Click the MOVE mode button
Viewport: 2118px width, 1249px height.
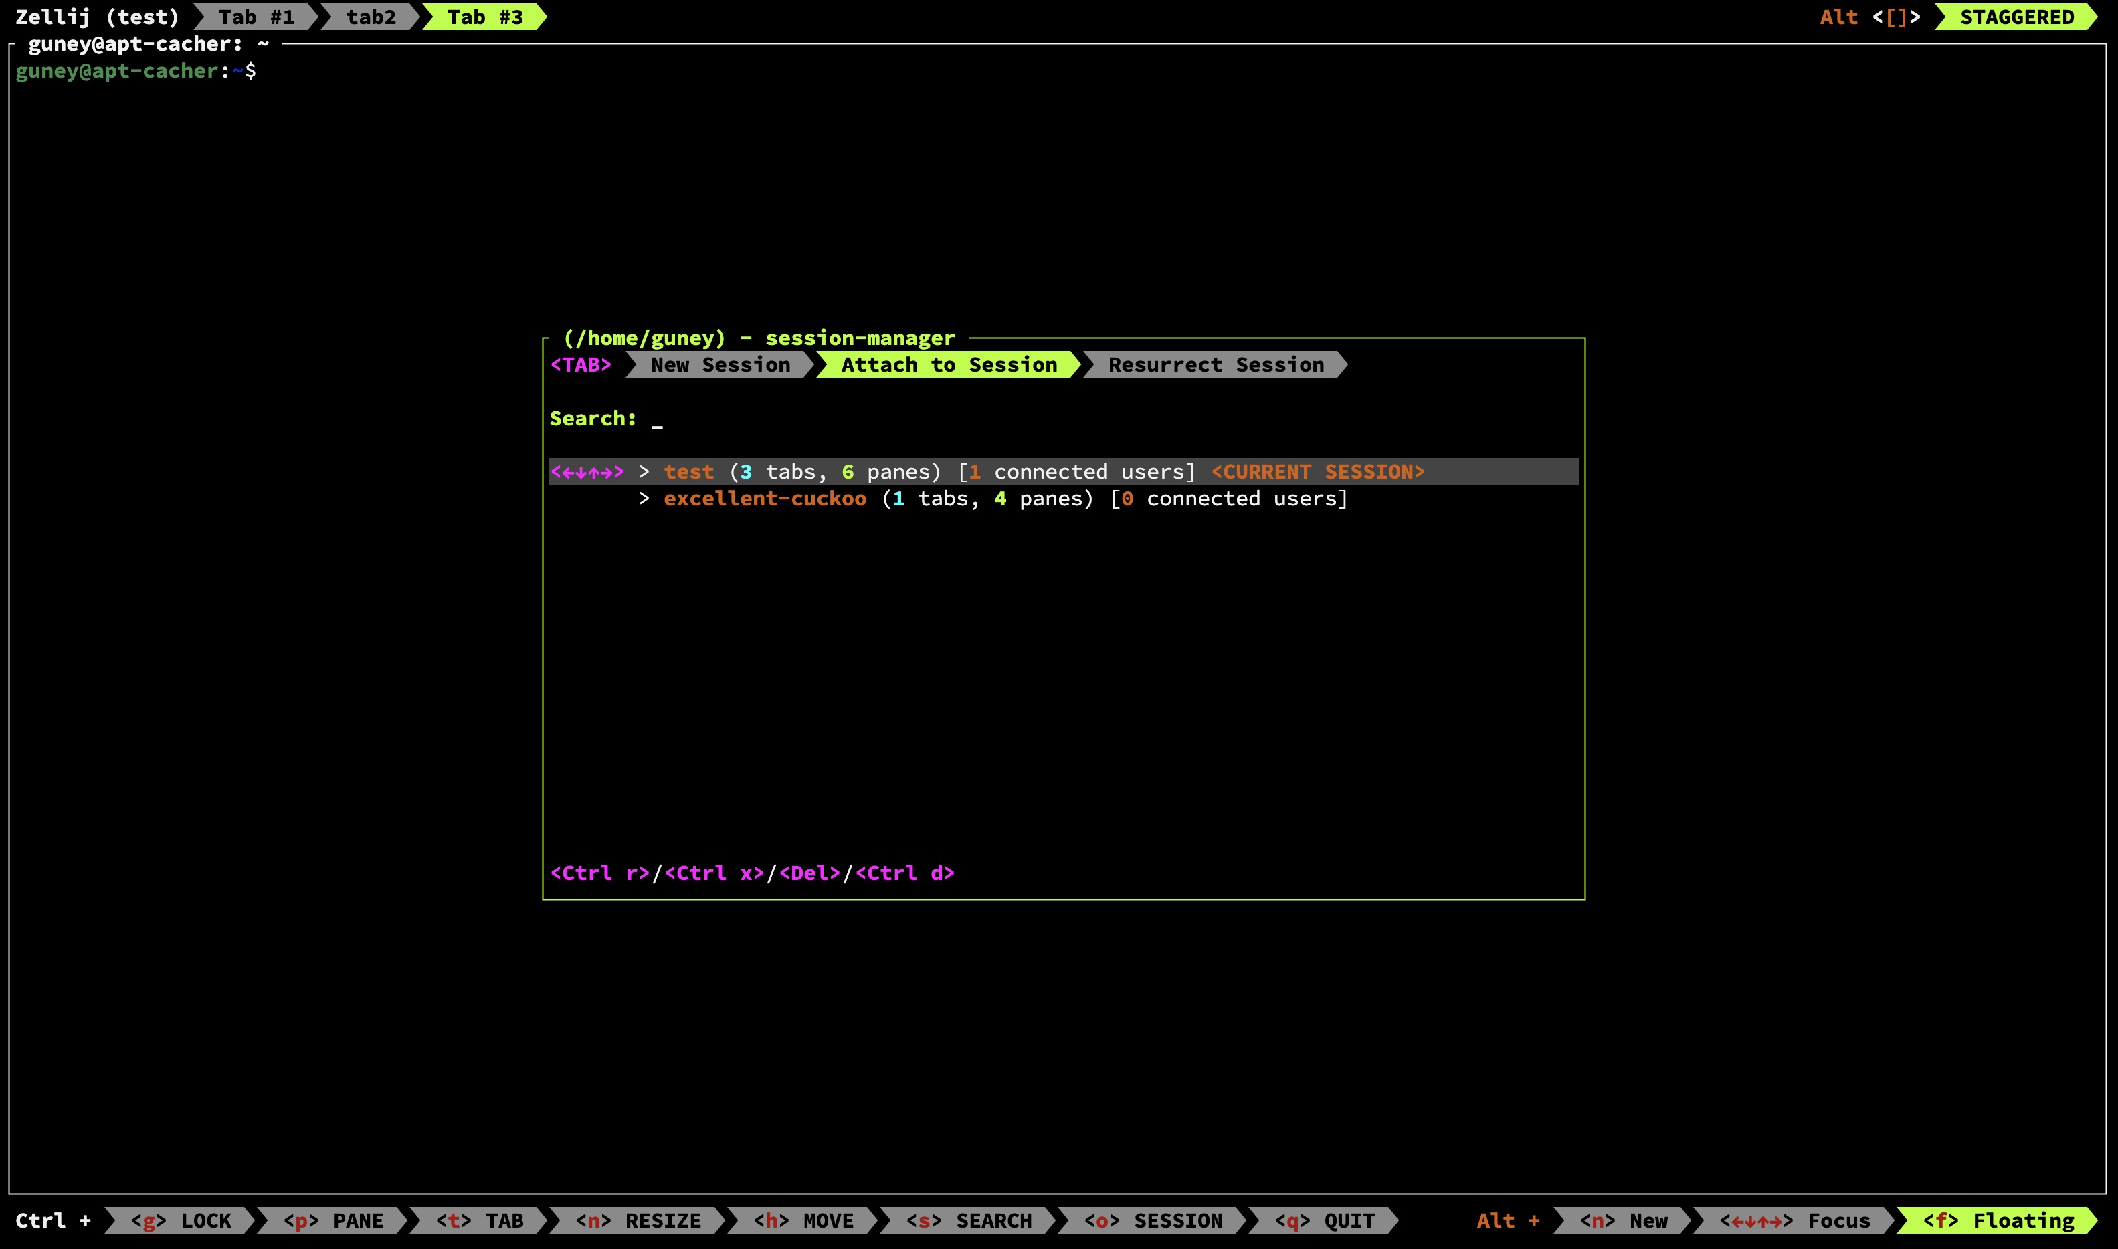coord(803,1220)
